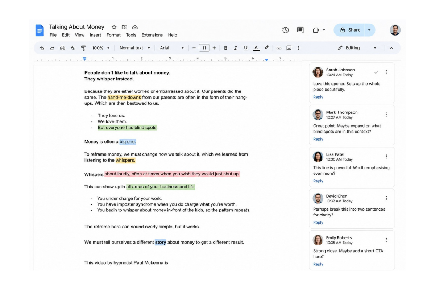Image resolution: width=435 pixels, height=290 pixels.
Task: Open the Help menu
Action: pyautogui.click(x=173, y=35)
